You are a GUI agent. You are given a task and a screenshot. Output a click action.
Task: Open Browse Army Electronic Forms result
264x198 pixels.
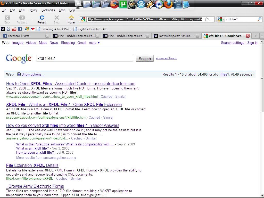(x=35, y=186)
